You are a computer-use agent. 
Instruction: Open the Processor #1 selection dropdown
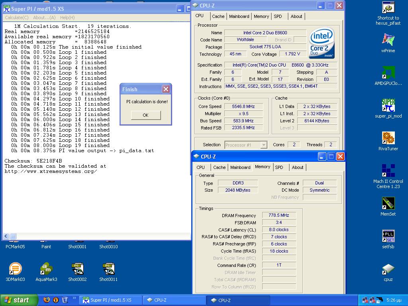click(x=264, y=145)
